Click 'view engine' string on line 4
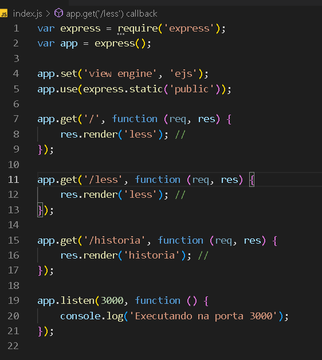 click(120, 74)
